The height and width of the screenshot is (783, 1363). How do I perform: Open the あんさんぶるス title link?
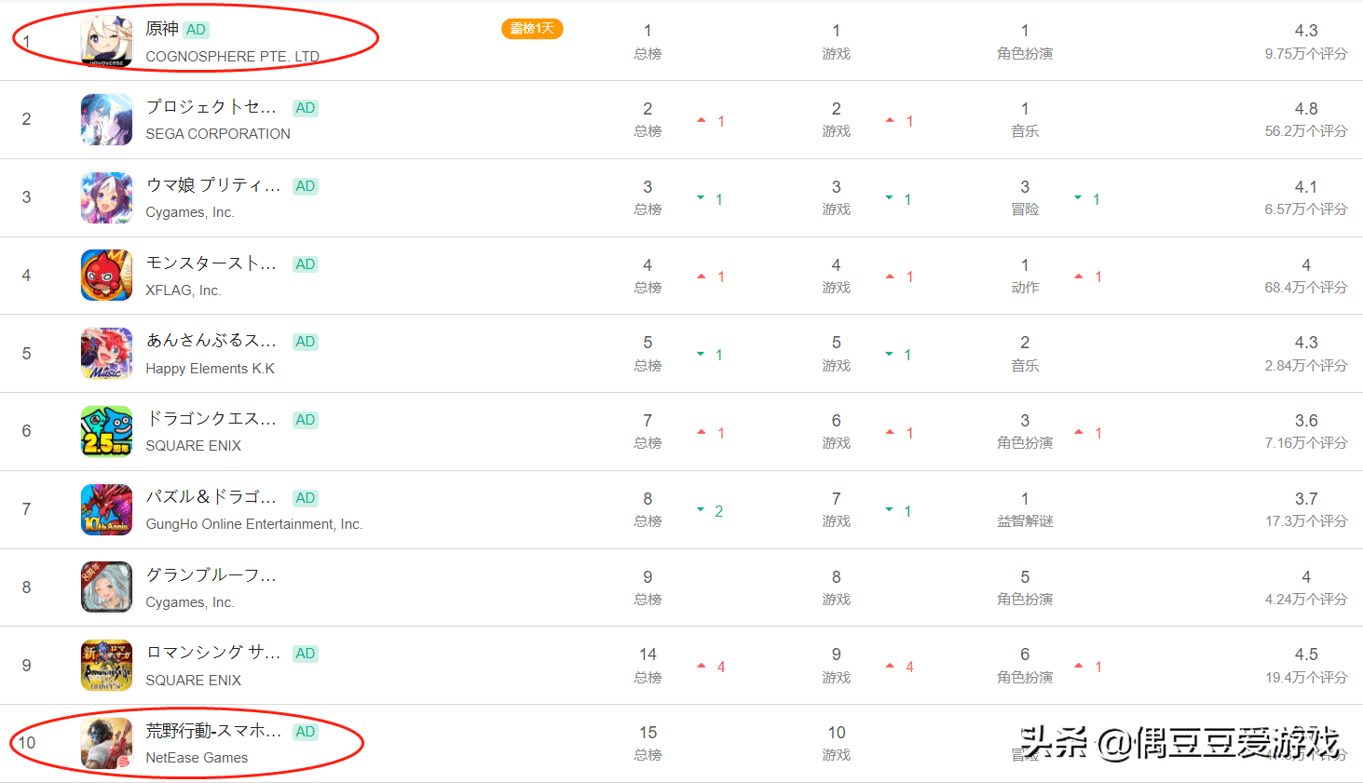[x=211, y=341]
